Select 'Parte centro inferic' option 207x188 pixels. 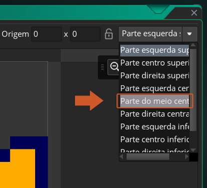point(155,139)
